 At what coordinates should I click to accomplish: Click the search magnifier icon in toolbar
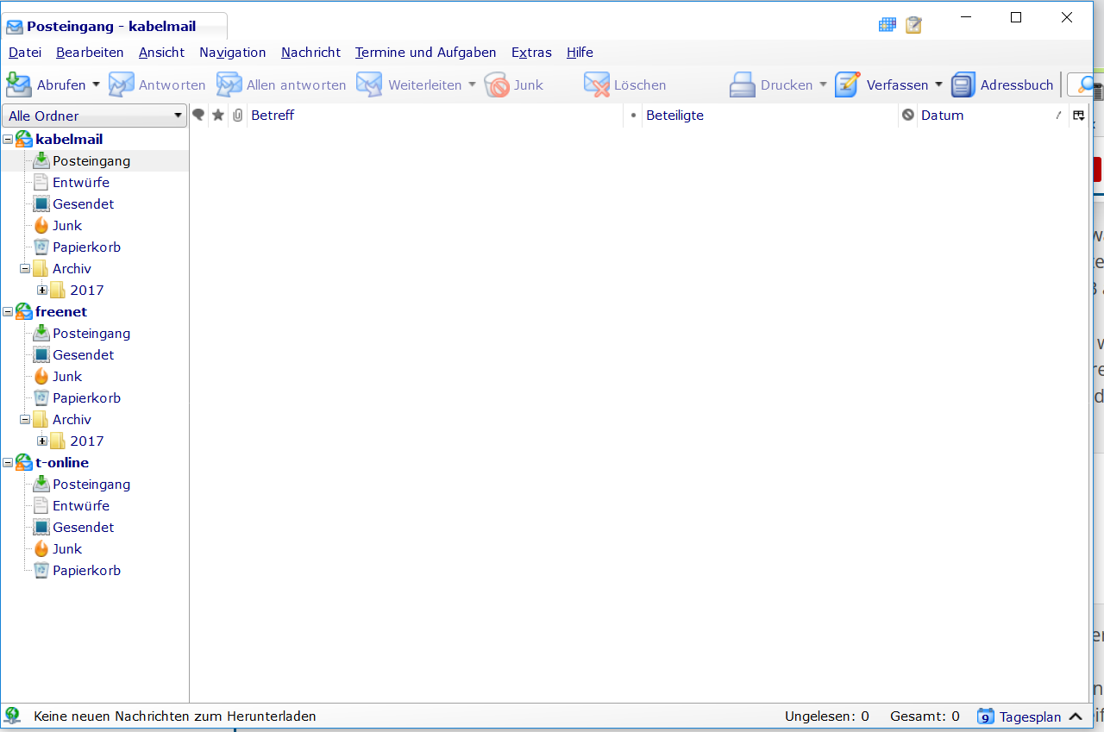[1085, 84]
